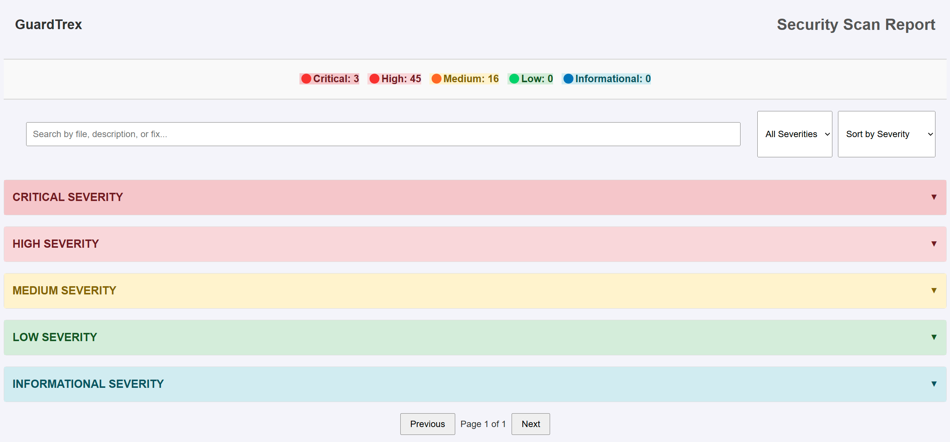Viewport: 950px width, 442px height.
Task: Expand High Severity using its arrow
Action: 934,244
